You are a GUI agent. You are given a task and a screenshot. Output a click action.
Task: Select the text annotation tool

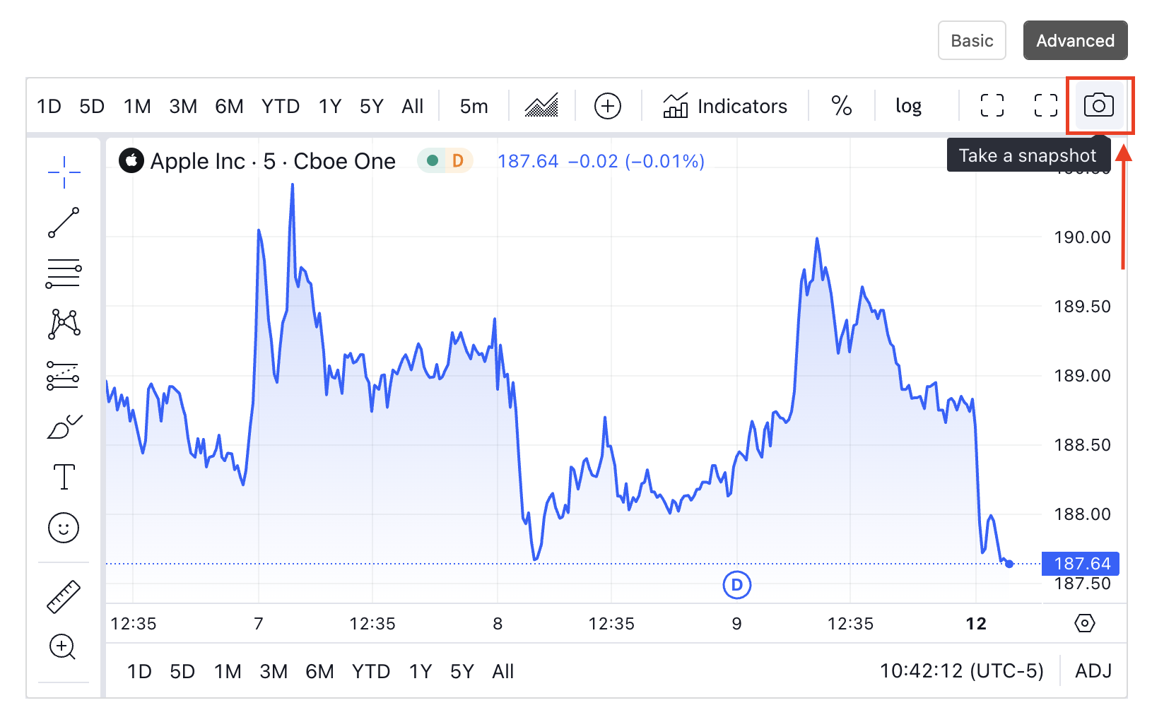[x=63, y=477]
